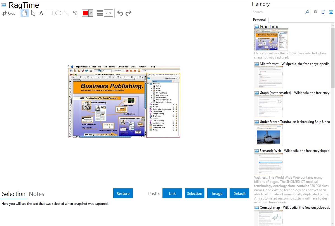The image size is (335, 226).
Task: Select the freehand scribble tool
Action: pyautogui.click(x=75, y=13)
